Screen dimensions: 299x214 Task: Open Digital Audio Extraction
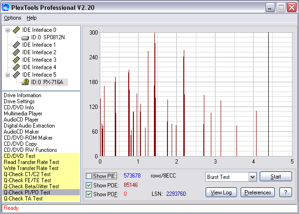(29, 126)
